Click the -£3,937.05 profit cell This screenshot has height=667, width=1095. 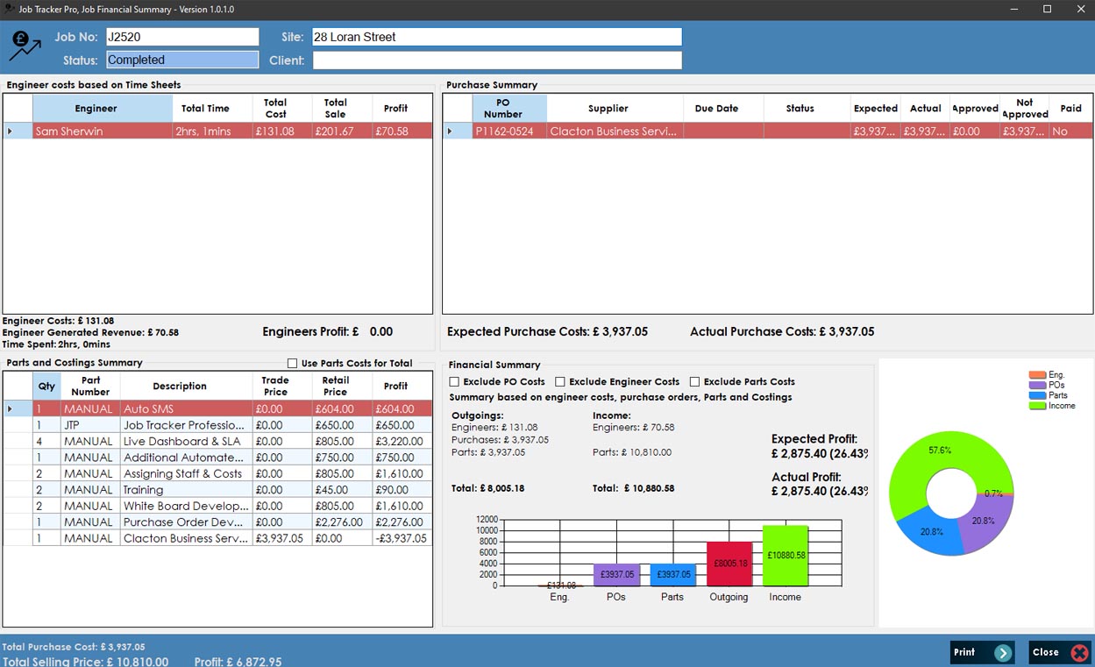pyautogui.click(x=402, y=538)
